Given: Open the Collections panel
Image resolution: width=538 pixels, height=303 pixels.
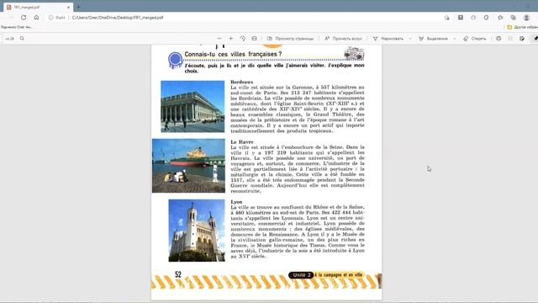Looking at the screenshot, I should point(514,18).
